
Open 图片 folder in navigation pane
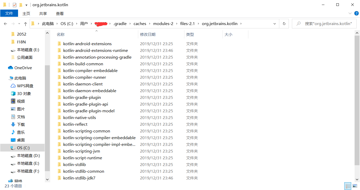[21, 109]
